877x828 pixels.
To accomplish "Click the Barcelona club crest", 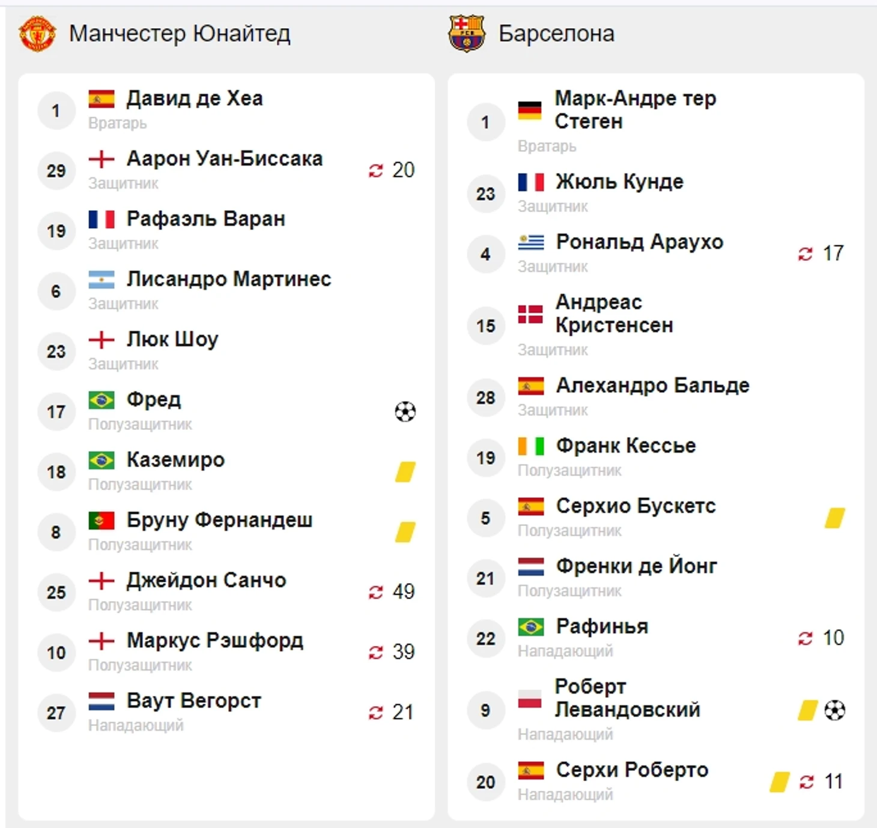I will [467, 34].
